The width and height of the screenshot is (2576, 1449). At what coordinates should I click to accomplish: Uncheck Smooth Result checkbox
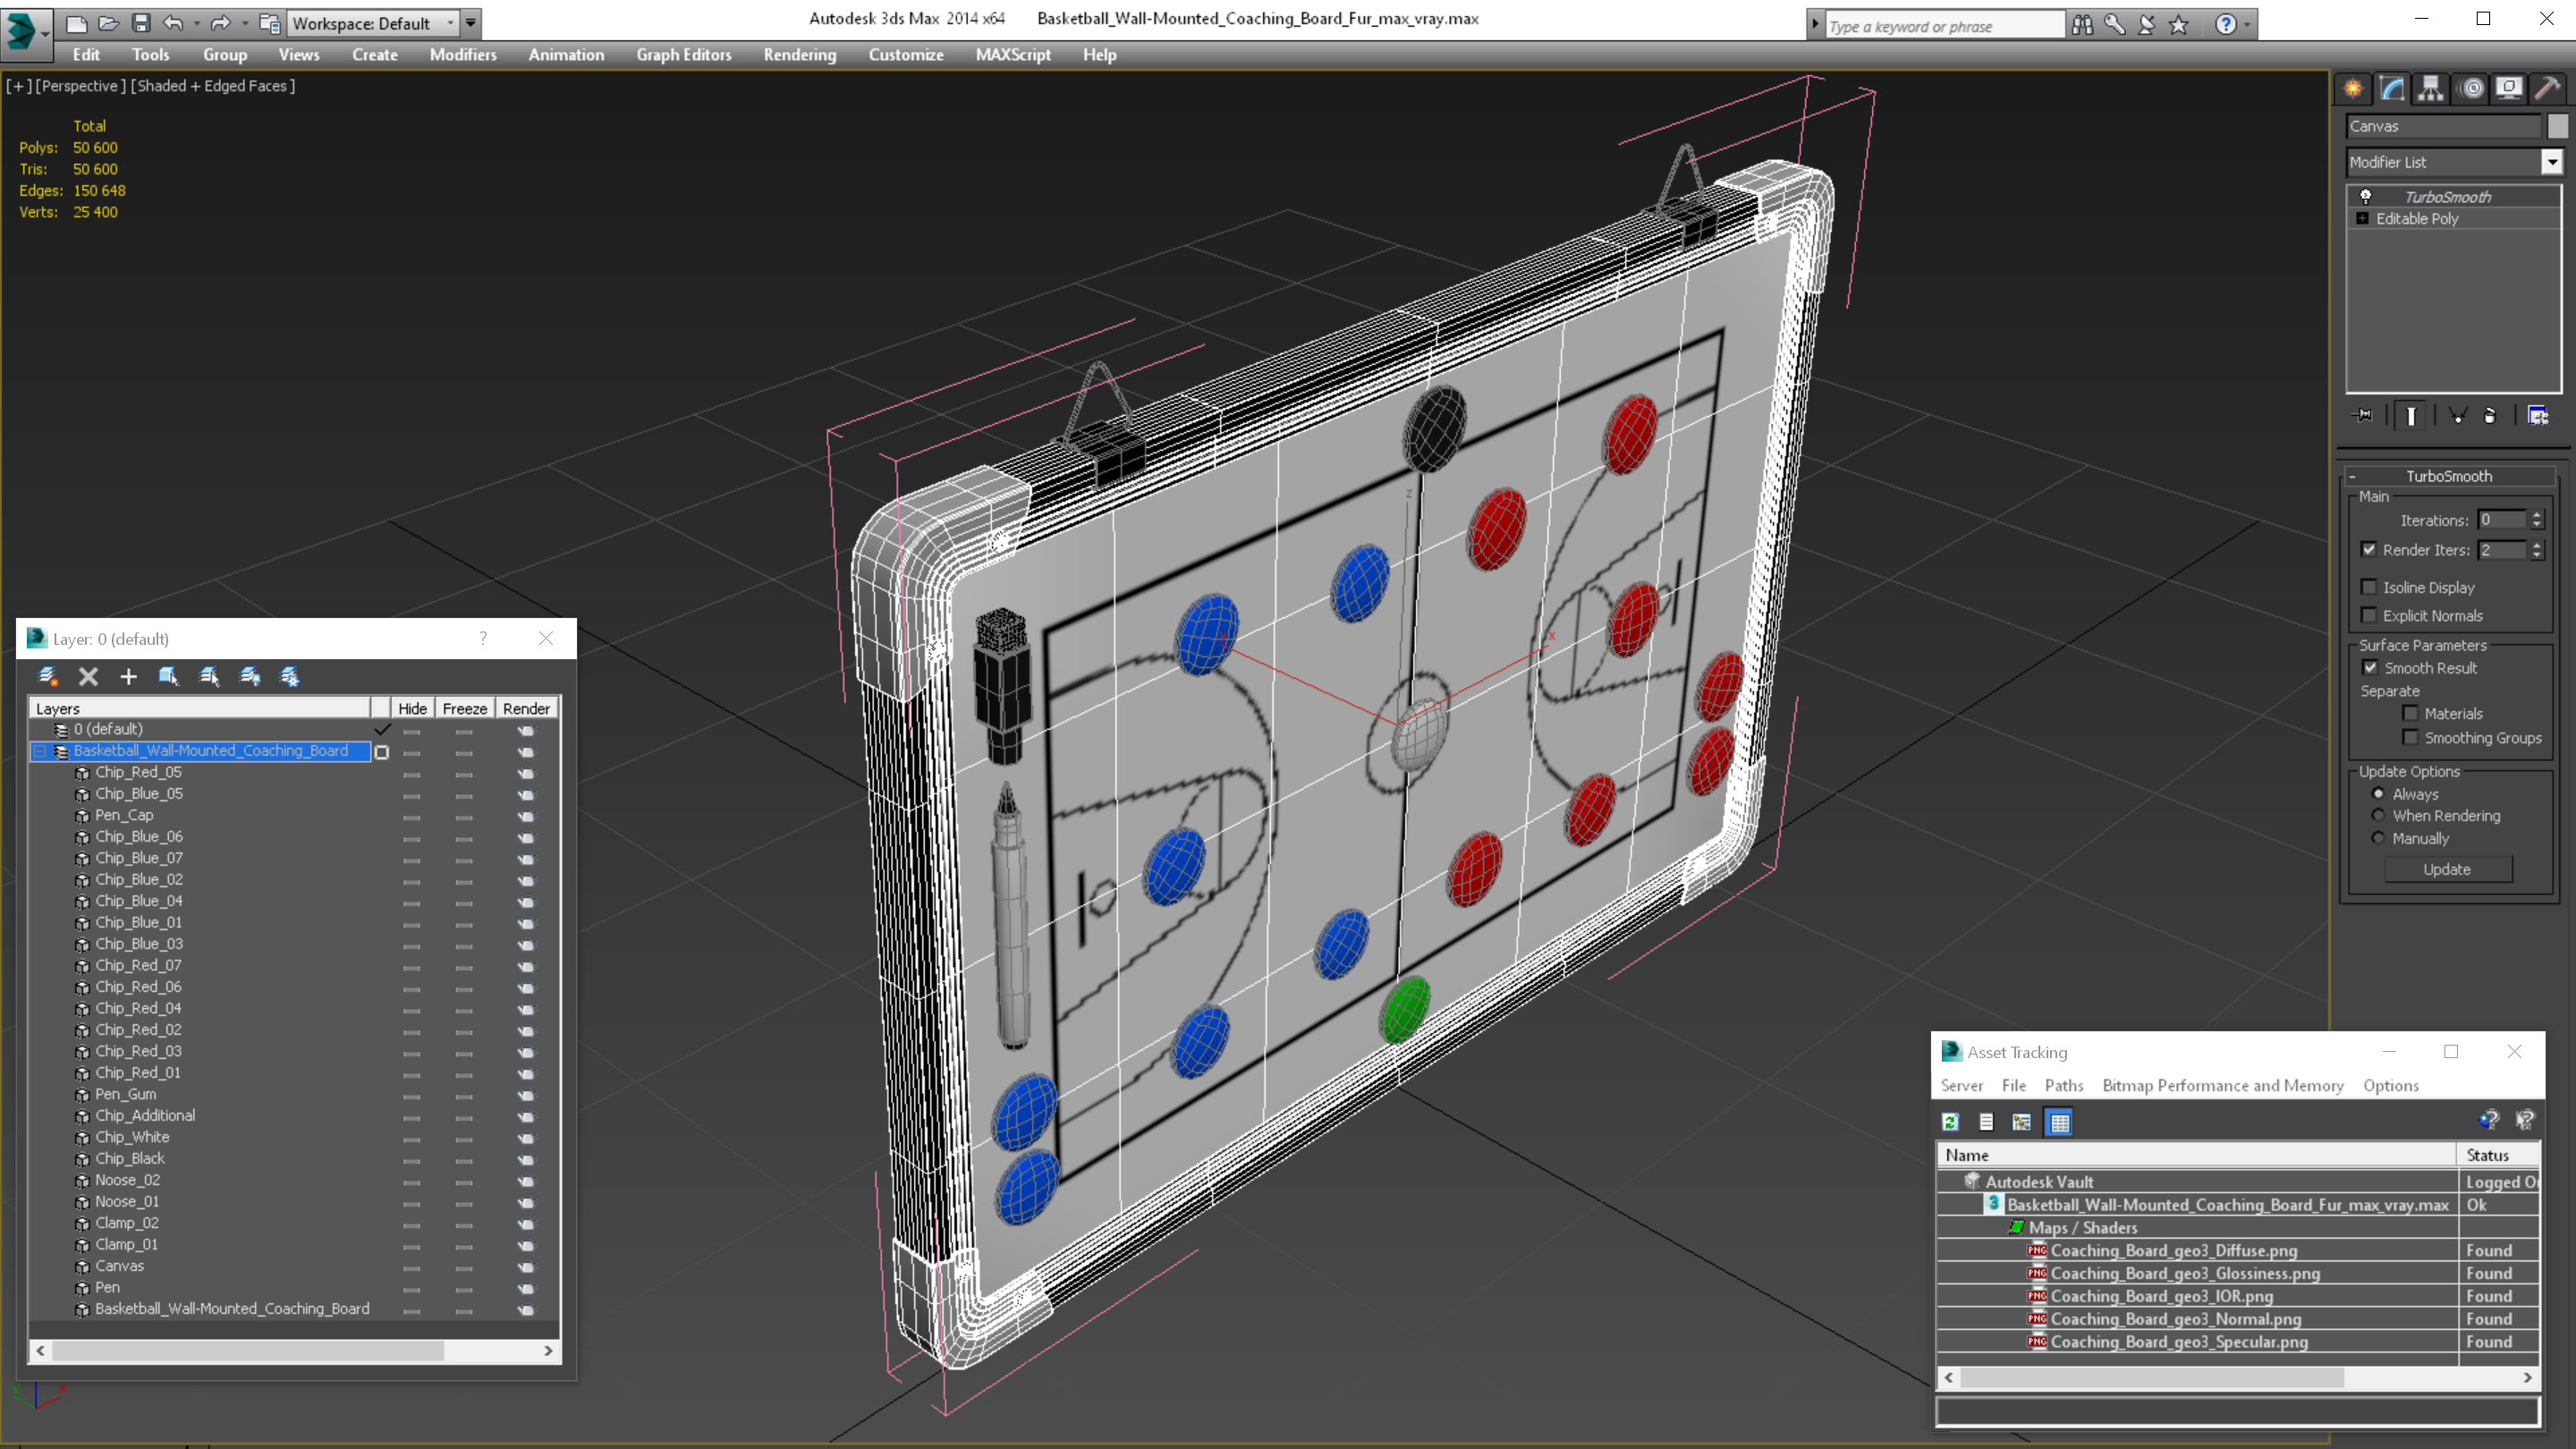(x=2369, y=668)
